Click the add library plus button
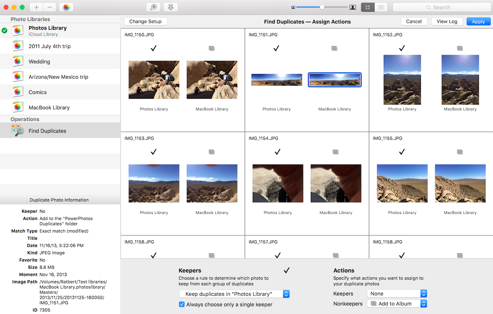Image resolution: width=493 pixels, height=314 pixels. (x=37, y=7)
